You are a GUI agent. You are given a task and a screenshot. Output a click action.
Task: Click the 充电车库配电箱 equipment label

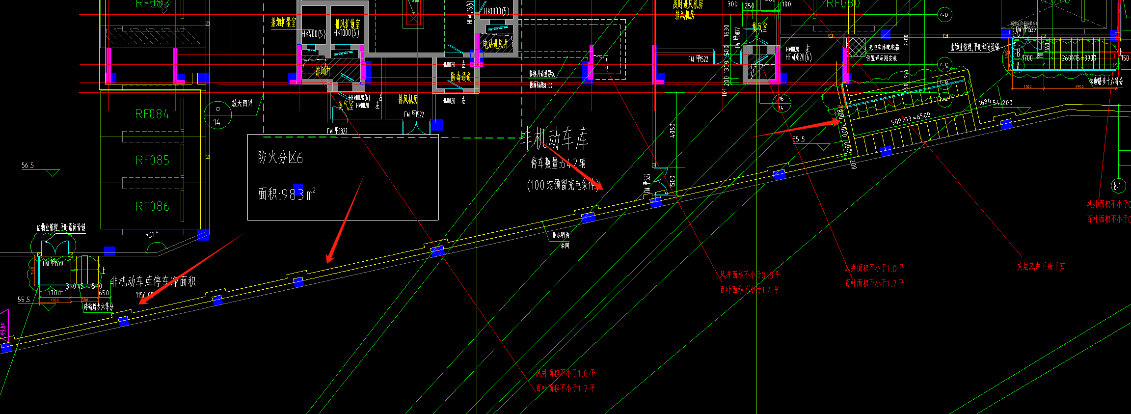coord(884,48)
